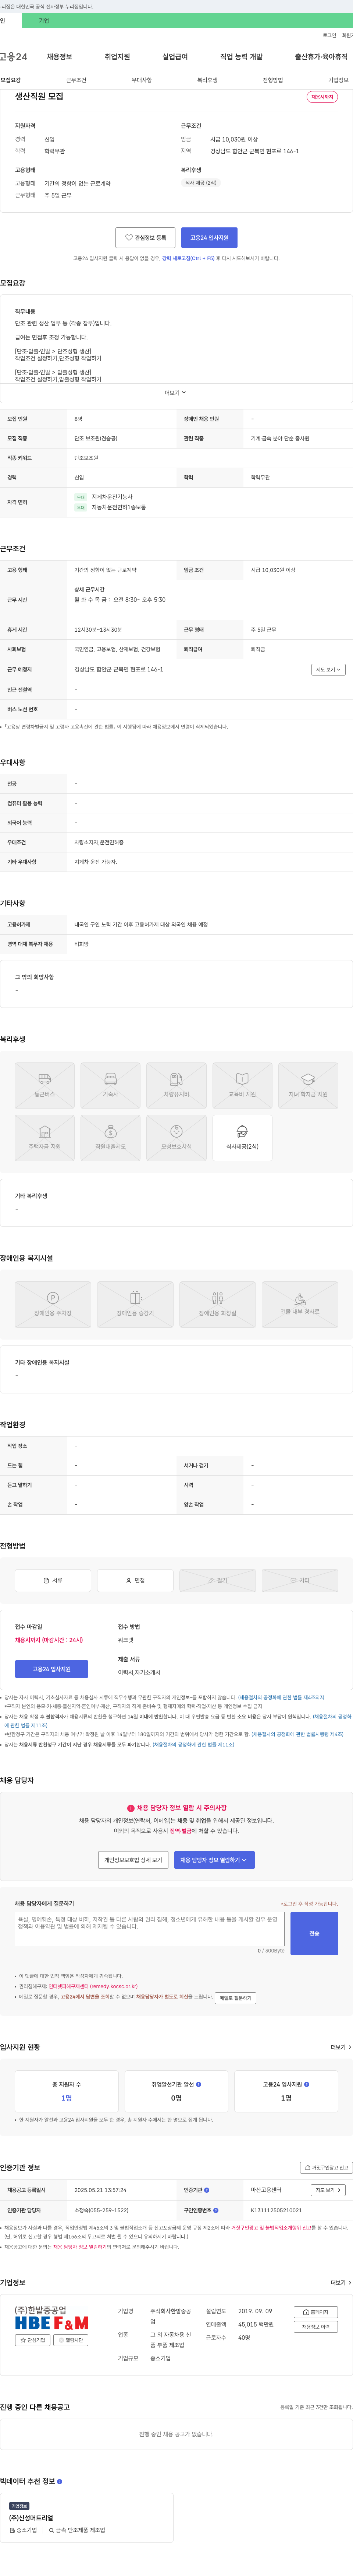Click 고용24 입사지원 under 접수 마감일
The image size is (353, 2576).
(x=52, y=1669)
